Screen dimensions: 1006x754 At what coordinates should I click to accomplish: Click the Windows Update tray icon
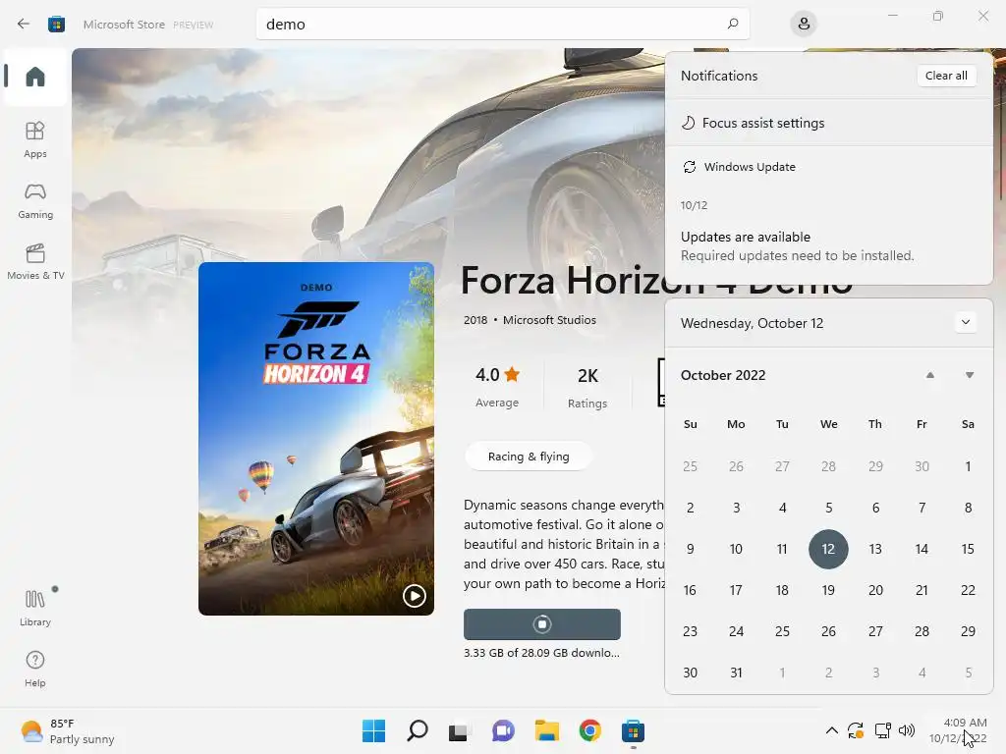pos(856,730)
